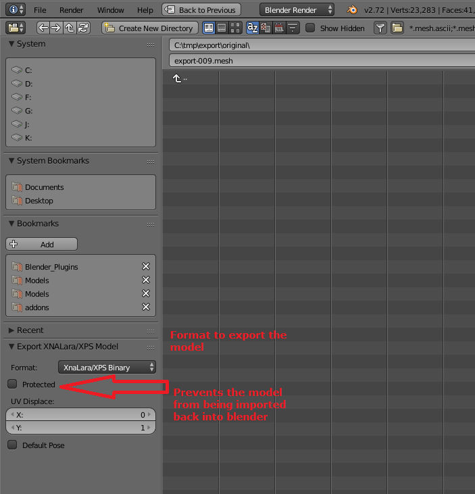The width and height of the screenshot is (475, 494).
Task: Toggle folder filter icon
Action: coord(397,28)
